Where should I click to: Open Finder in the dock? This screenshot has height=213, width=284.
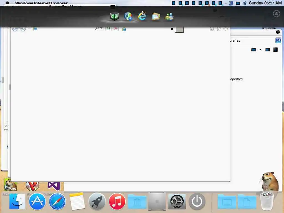click(17, 201)
